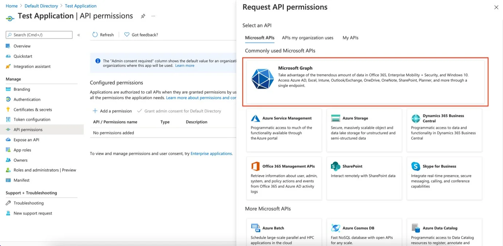The height and width of the screenshot is (246, 503).
Task: Click the Azure Storage icon
Action: click(335, 118)
